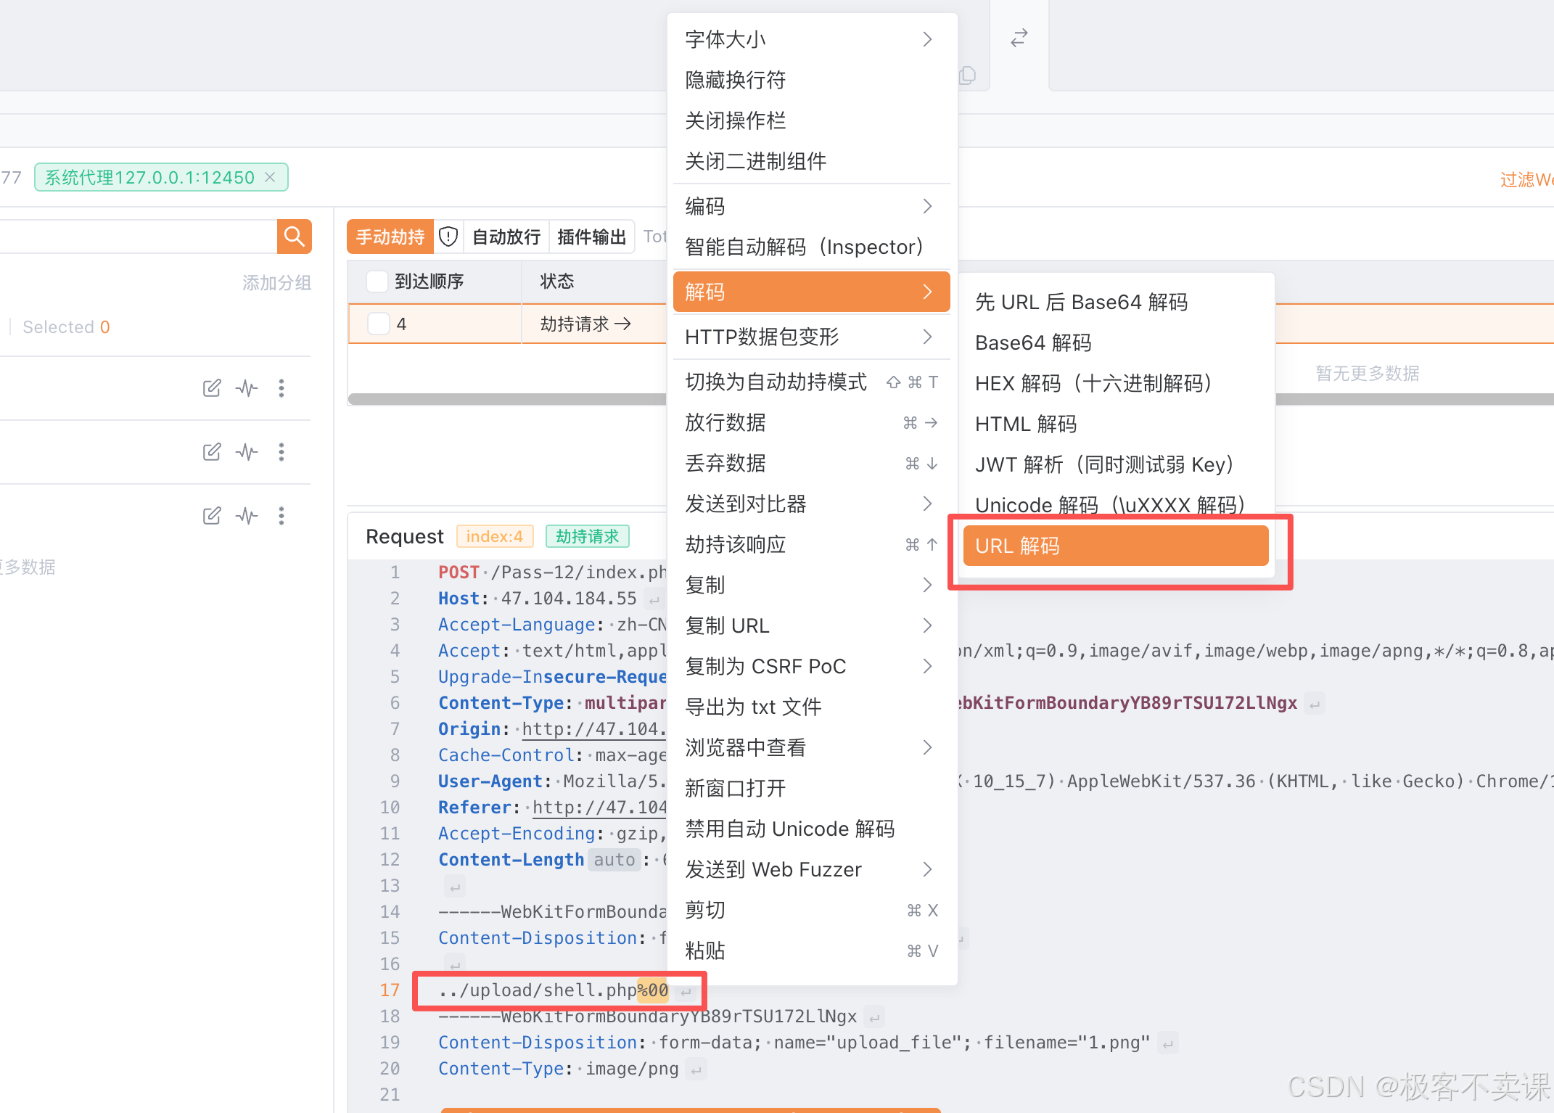Click the shield icon next to 手动劫持
Image resolution: width=1554 pixels, height=1113 pixels.
pos(449,237)
